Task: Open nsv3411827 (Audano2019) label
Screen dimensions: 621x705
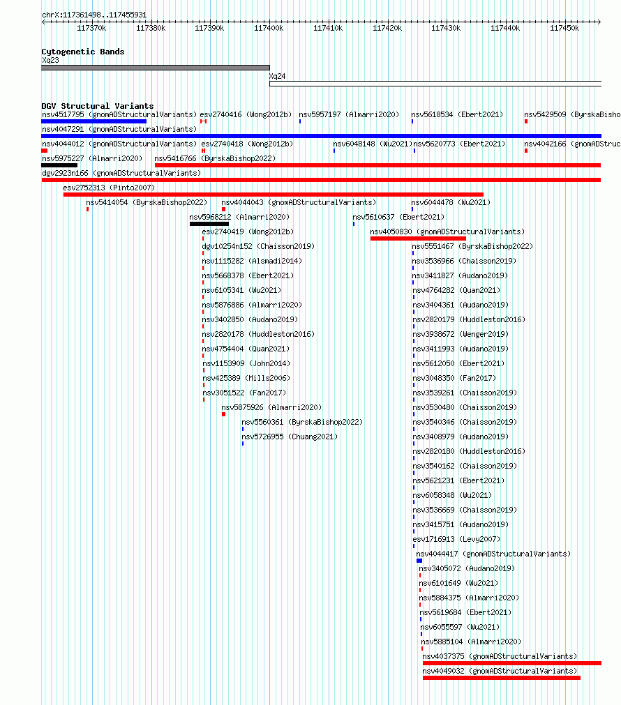Action: click(460, 275)
